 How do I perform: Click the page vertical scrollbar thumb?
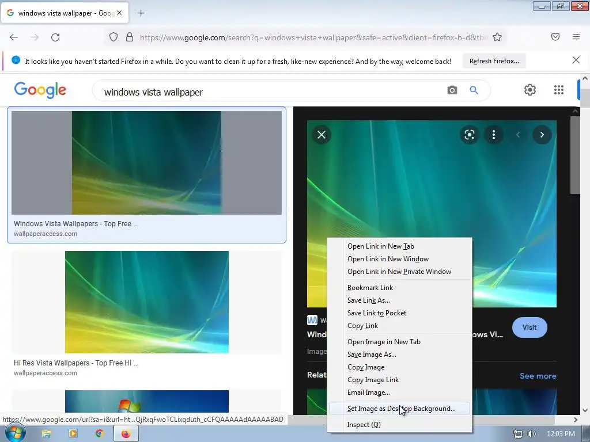coord(585,97)
